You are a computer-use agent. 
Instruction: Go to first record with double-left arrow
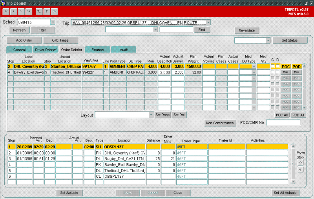pos(6,11)
